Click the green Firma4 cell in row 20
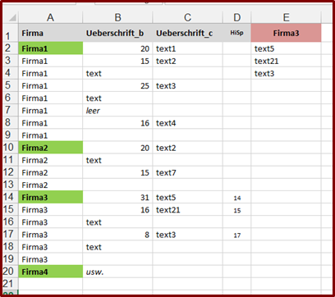 [51, 272]
